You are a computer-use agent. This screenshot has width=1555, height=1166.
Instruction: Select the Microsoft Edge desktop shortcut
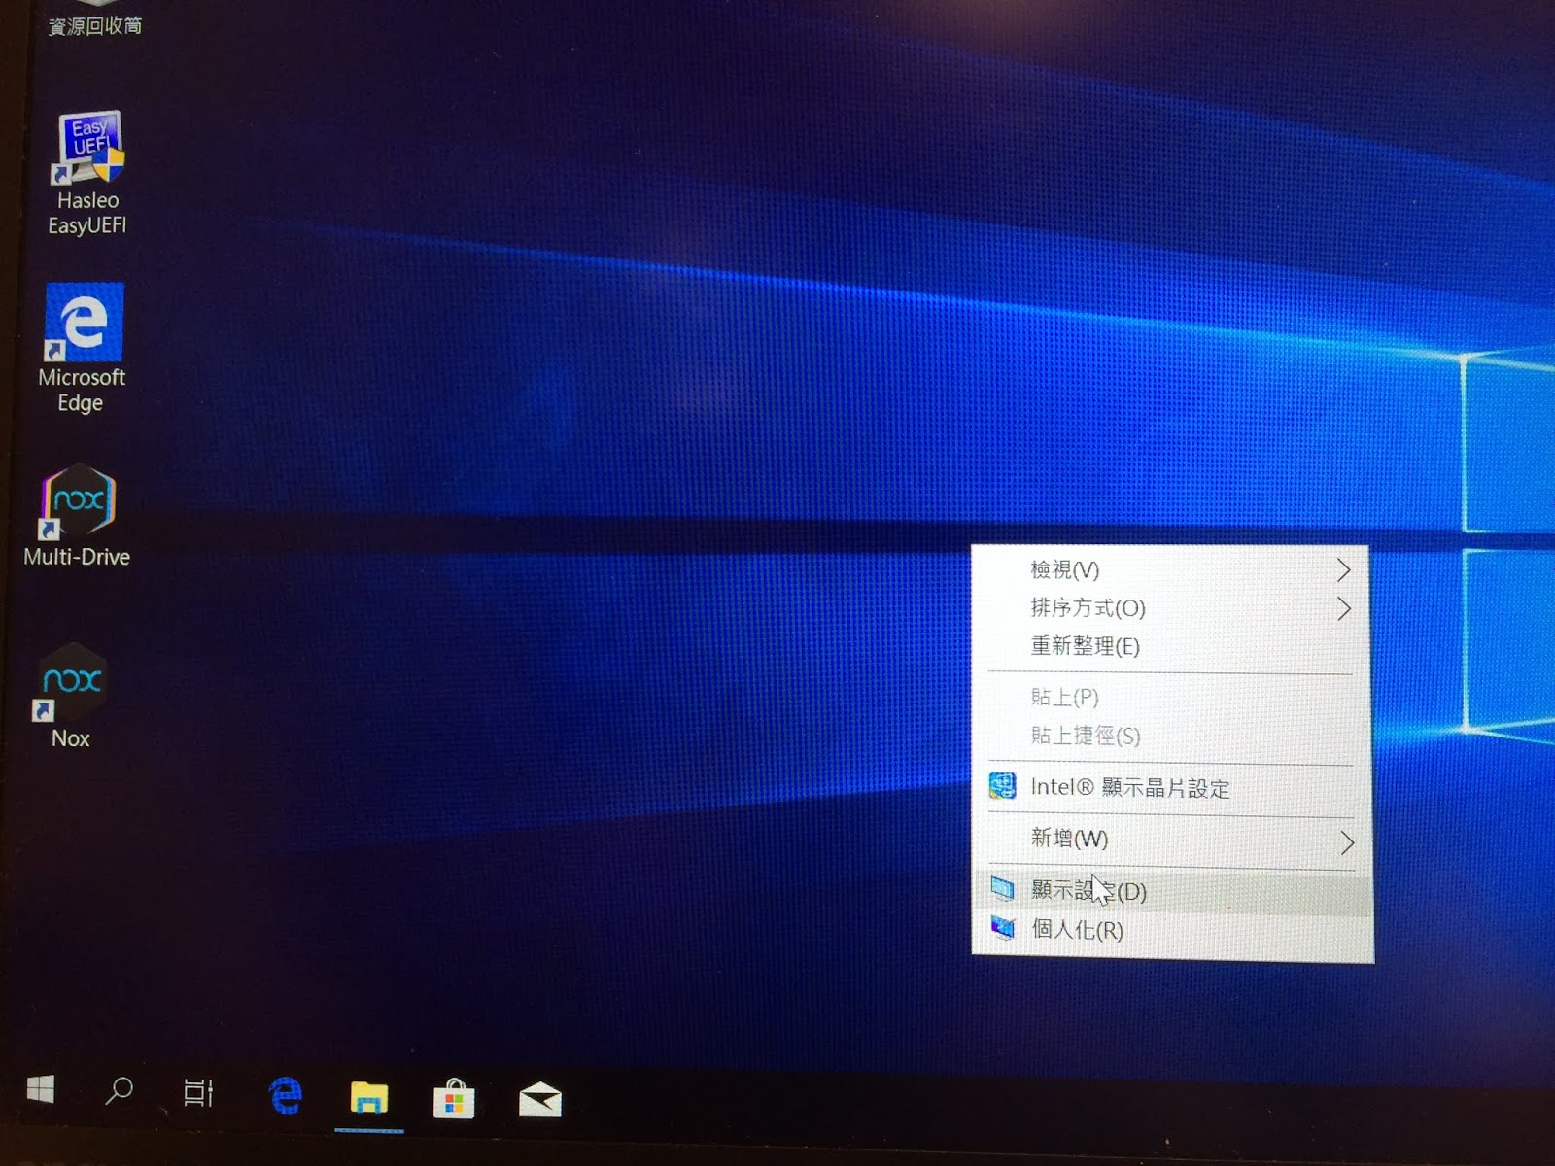(82, 348)
